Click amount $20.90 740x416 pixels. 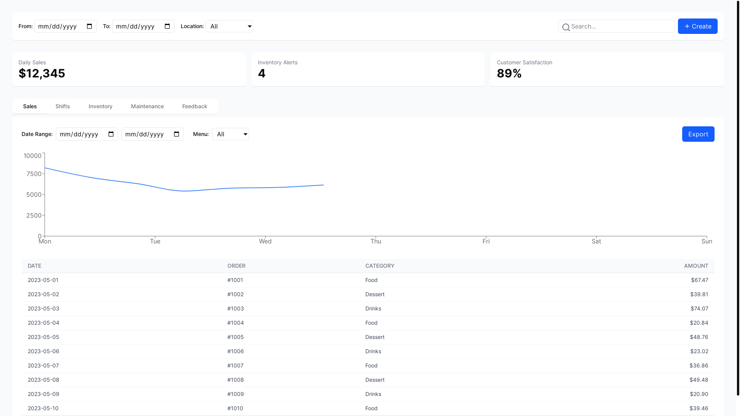(x=699, y=394)
